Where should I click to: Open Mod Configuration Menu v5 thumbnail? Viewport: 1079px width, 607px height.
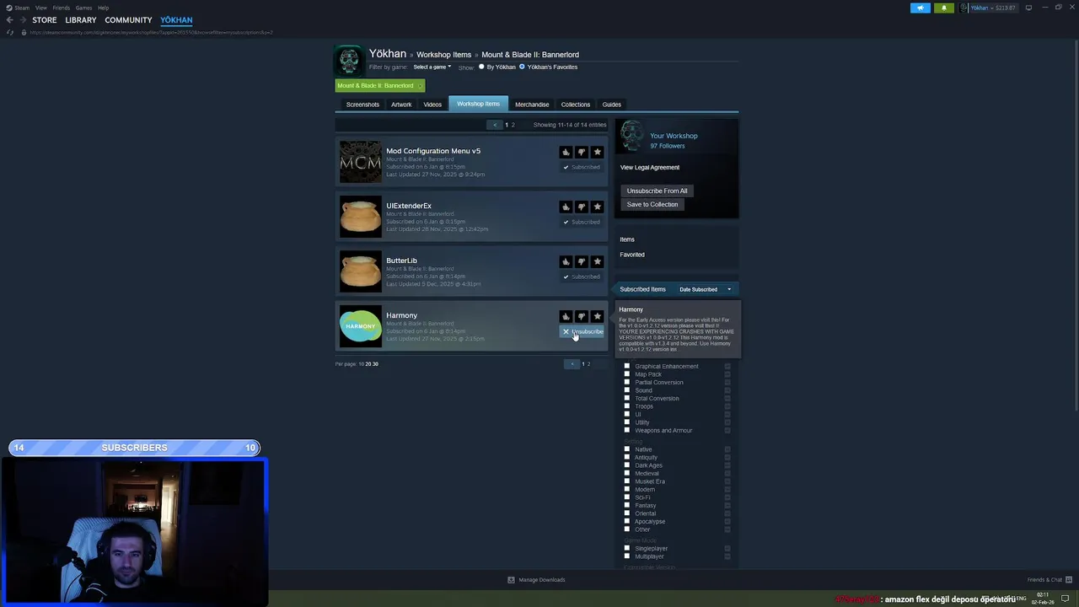[x=360, y=162]
